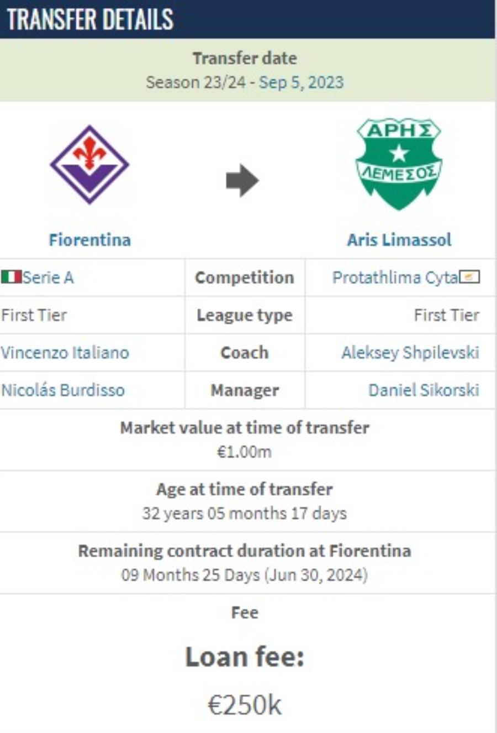Click the Sep 5, 2023 transfer date link
This screenshot has height=733, width=497.
(302, 82)
